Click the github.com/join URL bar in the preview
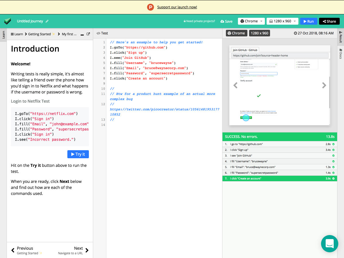Viewport: 344px width, 258px height. point(280,55)
